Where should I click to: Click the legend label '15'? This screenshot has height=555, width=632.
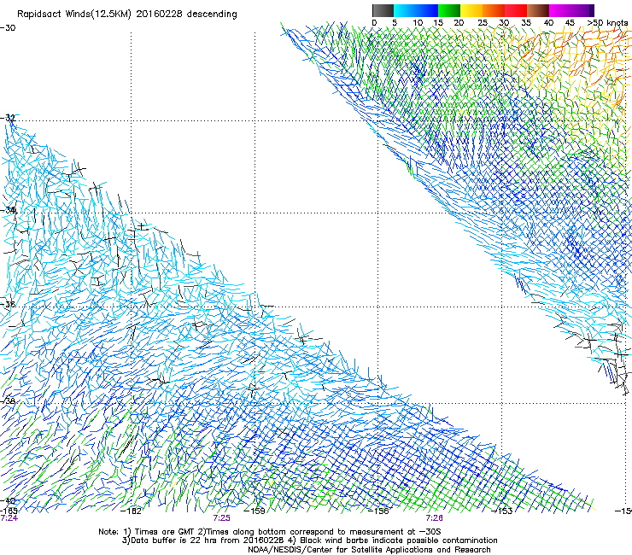(438, 22)
